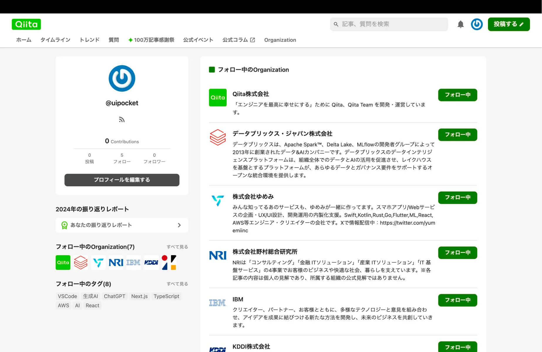
Task: Open the @uipocket profile avatar menu
Action: 477,24
